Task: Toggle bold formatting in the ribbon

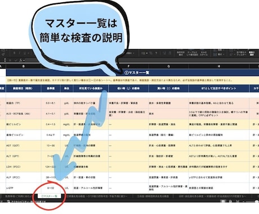Action: [15, 53]
